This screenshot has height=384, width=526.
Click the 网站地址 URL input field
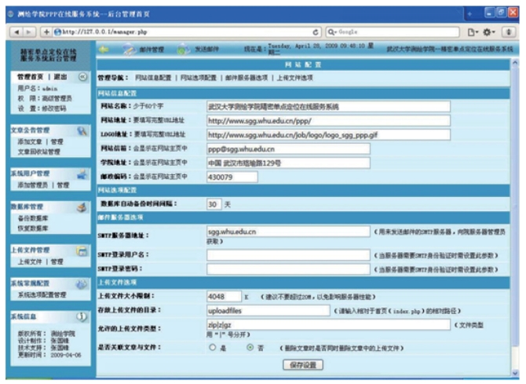tap(328, 121)
